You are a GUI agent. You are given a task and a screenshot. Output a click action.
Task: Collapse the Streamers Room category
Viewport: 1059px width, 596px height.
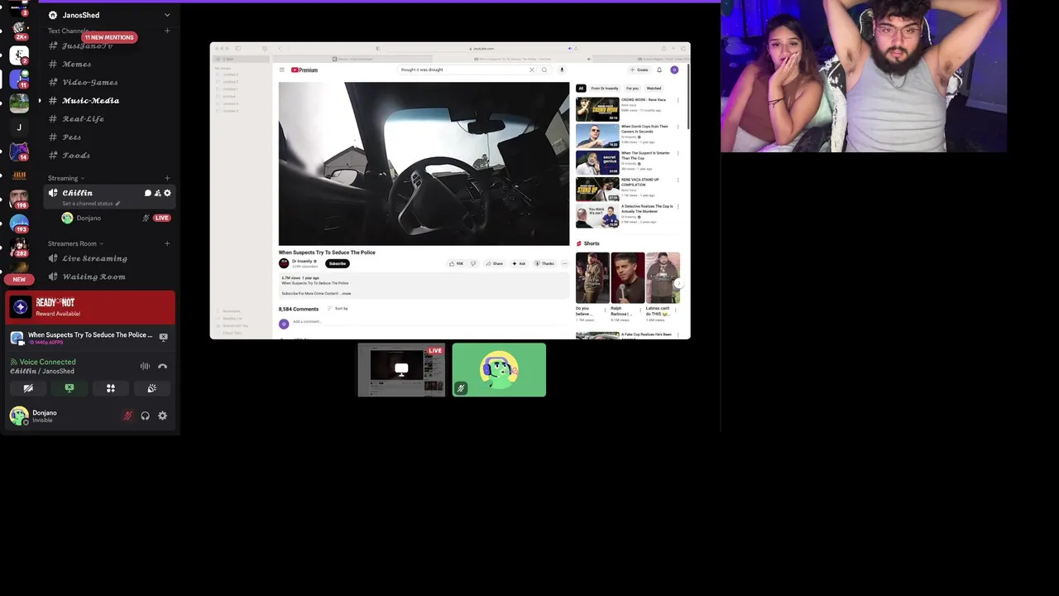pos(74,243)
